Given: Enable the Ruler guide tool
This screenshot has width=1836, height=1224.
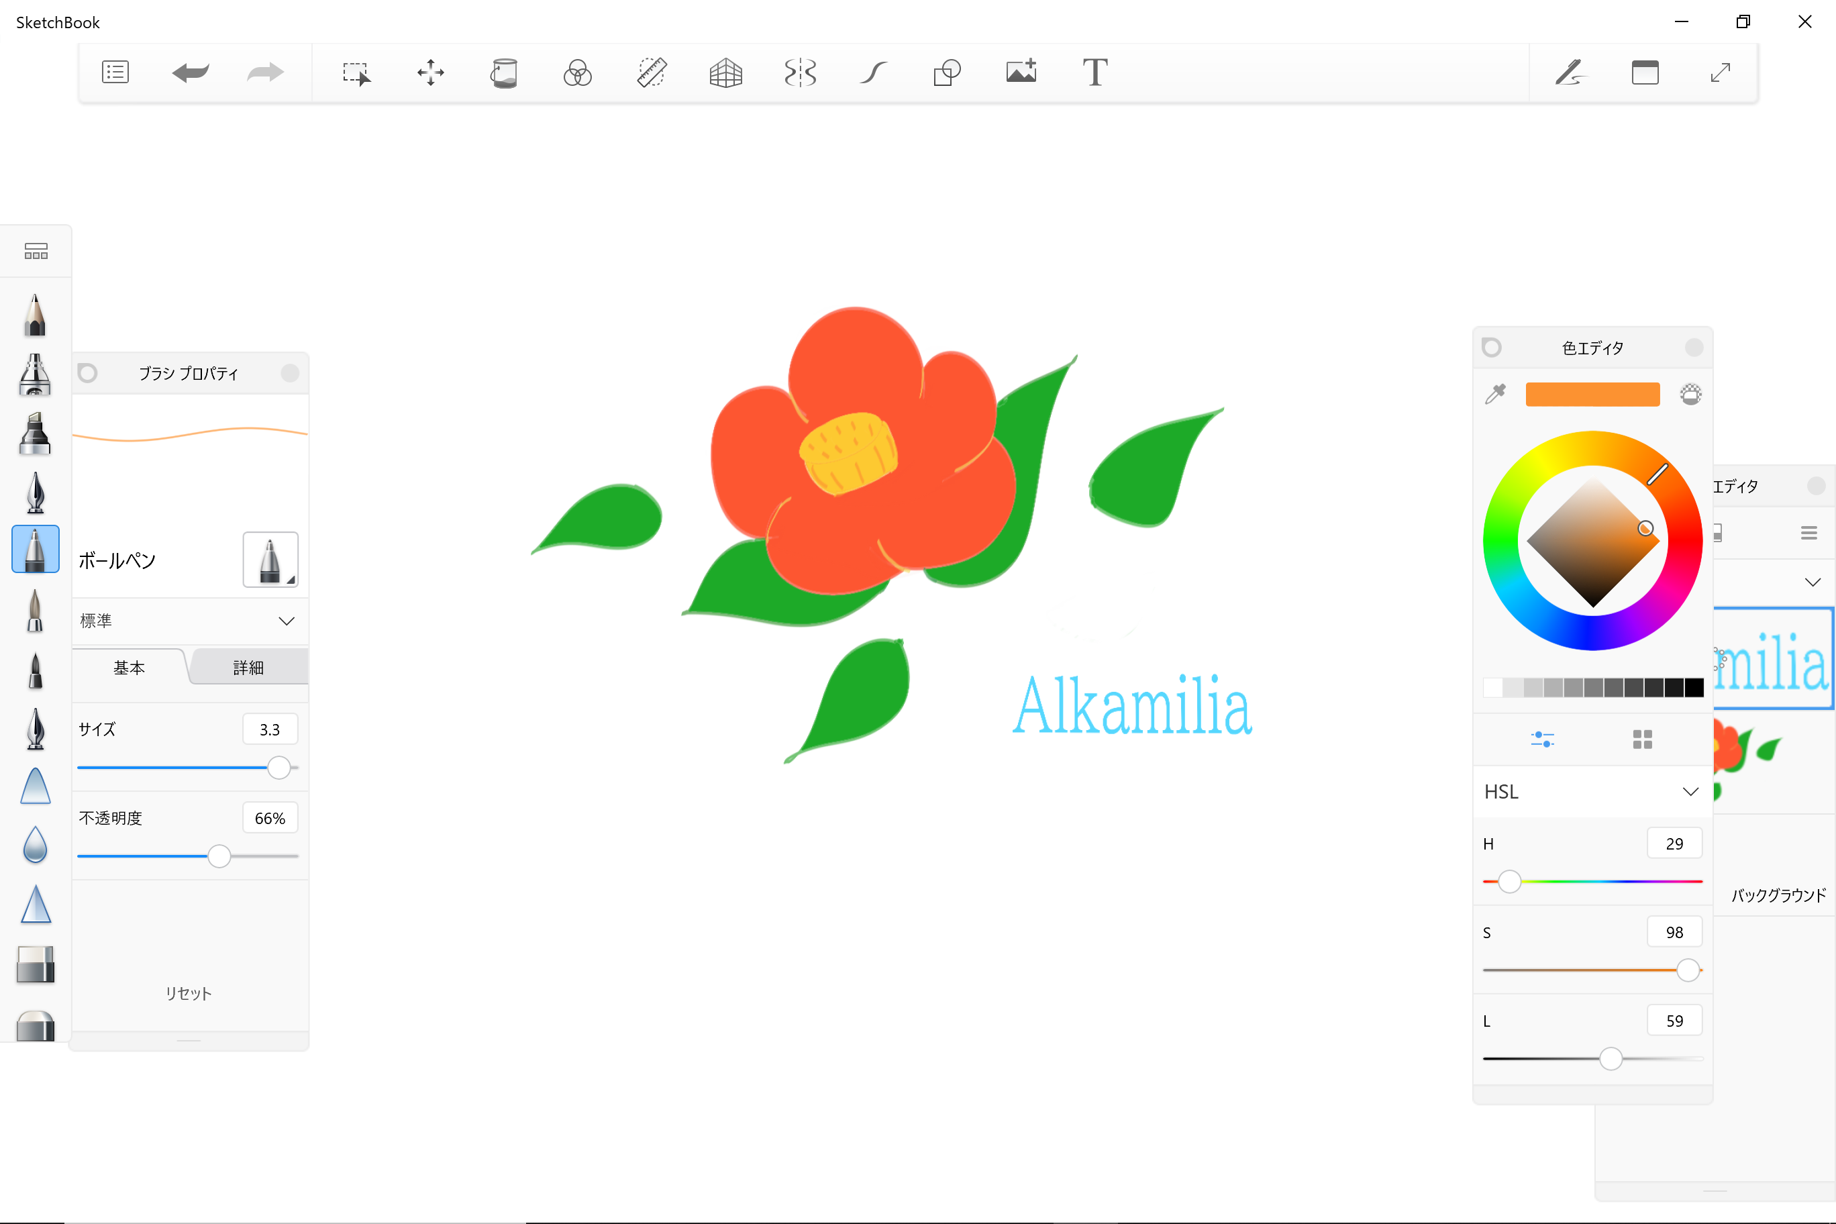Looking at the screenshot, I should tap(652, 72).
